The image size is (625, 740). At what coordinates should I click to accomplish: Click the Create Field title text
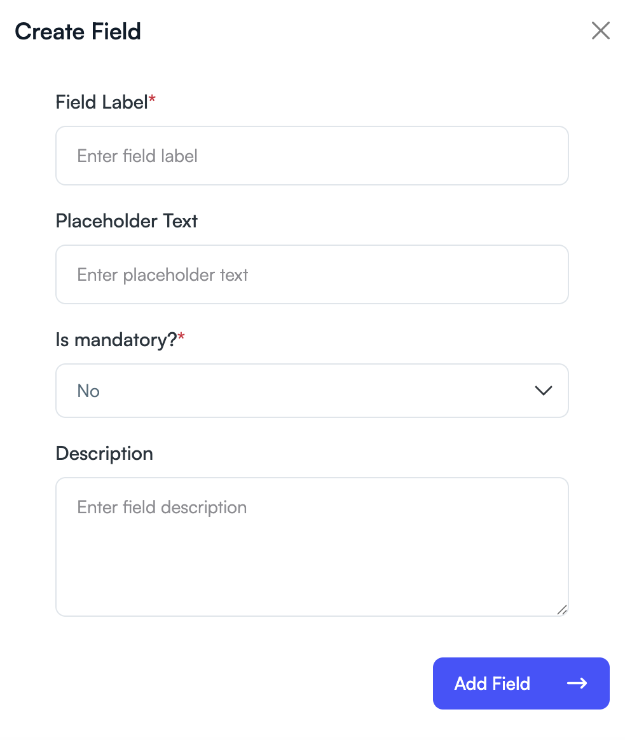pos(78,31)
